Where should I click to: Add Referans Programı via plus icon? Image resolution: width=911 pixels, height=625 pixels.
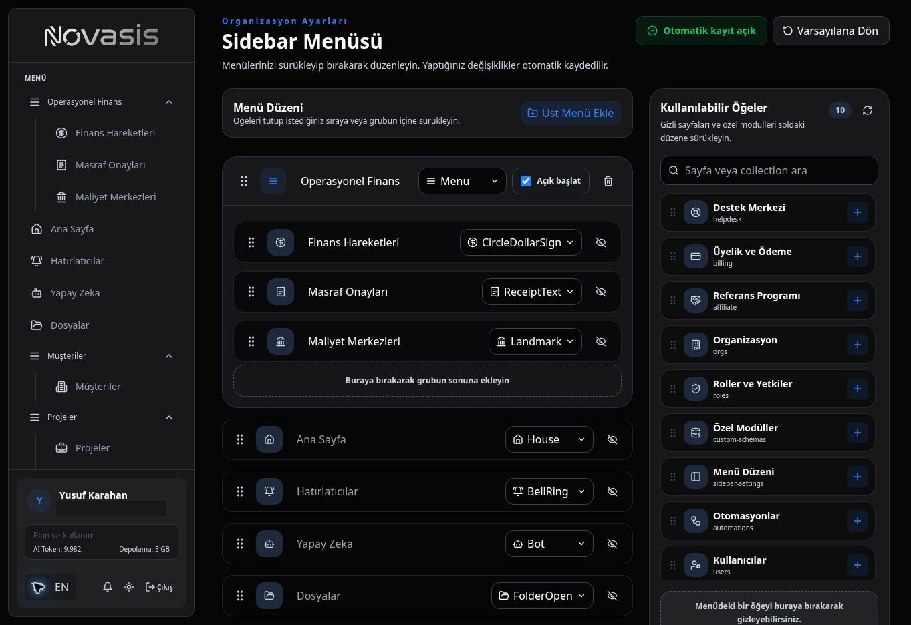(857, 300)
